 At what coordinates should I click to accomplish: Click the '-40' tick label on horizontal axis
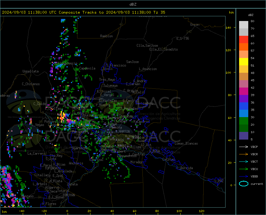(22, 211)
